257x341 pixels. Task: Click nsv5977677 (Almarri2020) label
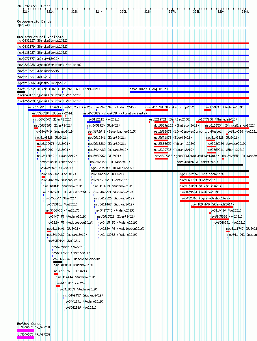click(x=38, y=59)
